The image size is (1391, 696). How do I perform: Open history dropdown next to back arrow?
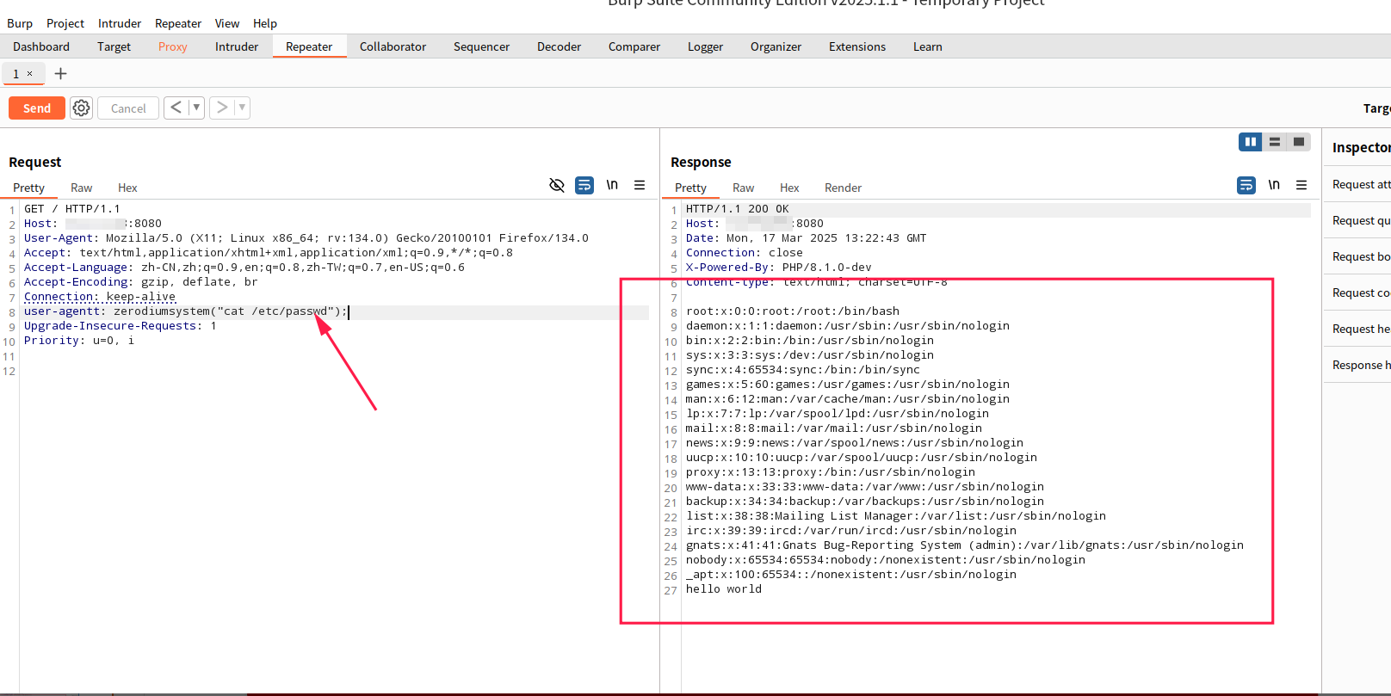tap(196, 108)
